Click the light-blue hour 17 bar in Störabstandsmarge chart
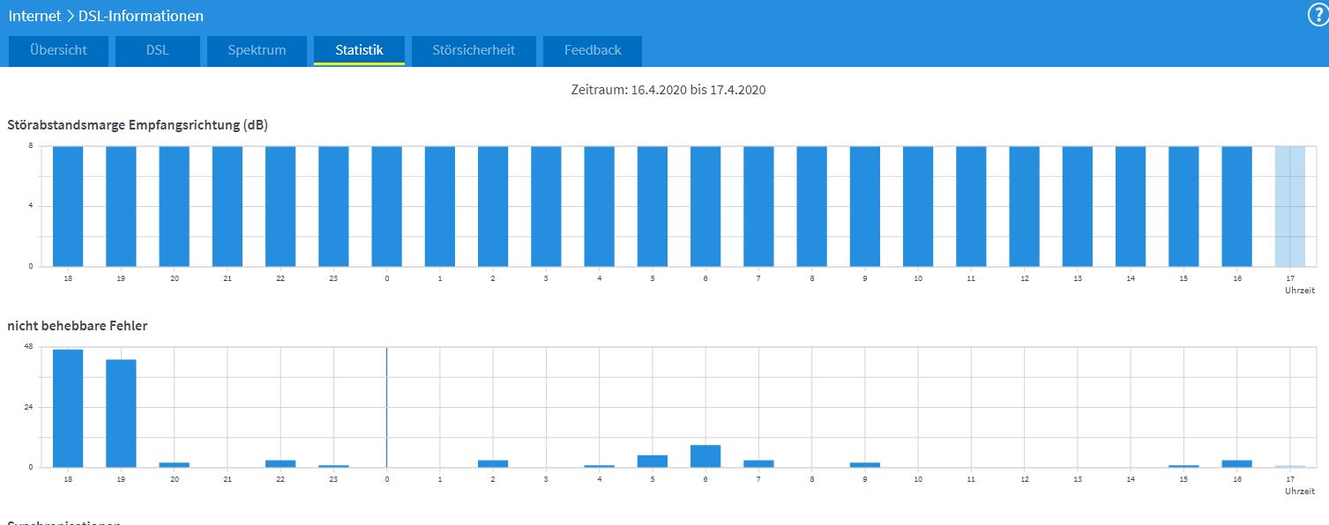This screenshot has width=1329, height=525. pyautogui.click(x=1289, y=206)
